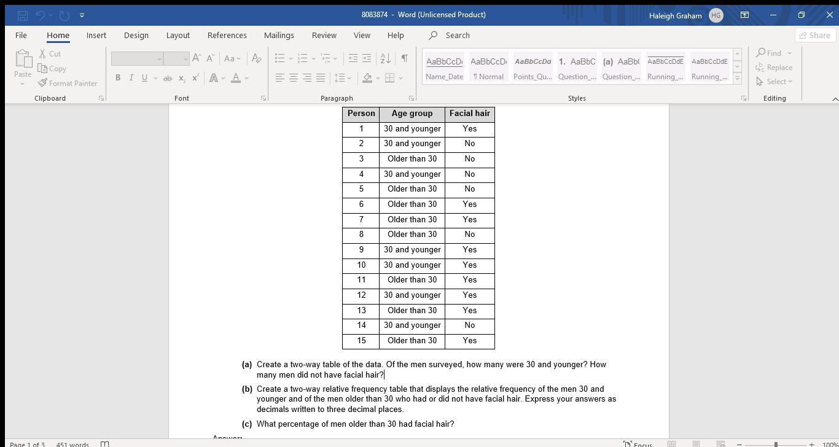The image size is (839, 447).
Task: Expand the Styles gallery more button
Action: pyautogui.click(x=737, y=79)
